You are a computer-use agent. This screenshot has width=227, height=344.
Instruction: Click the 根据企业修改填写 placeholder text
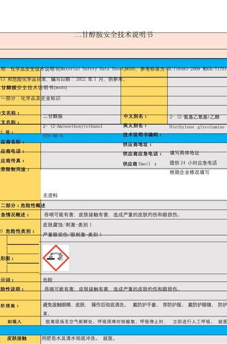189,172
